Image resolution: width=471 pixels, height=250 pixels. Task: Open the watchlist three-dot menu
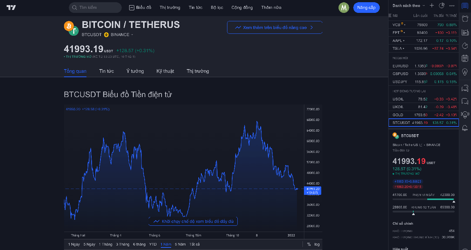pyautogui.click(x=452, y=6)
